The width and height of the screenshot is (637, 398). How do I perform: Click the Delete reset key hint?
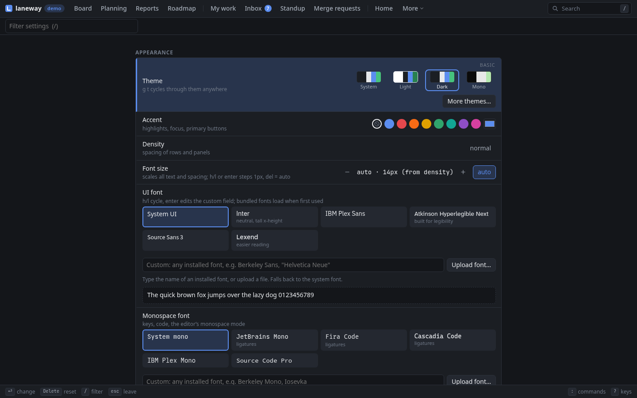pos(51,391)
